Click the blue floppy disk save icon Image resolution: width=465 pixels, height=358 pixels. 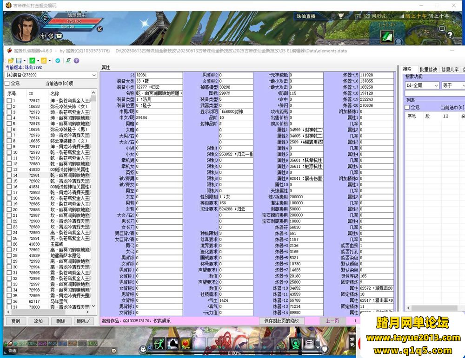pyautogui.click(x=18, y=60)
